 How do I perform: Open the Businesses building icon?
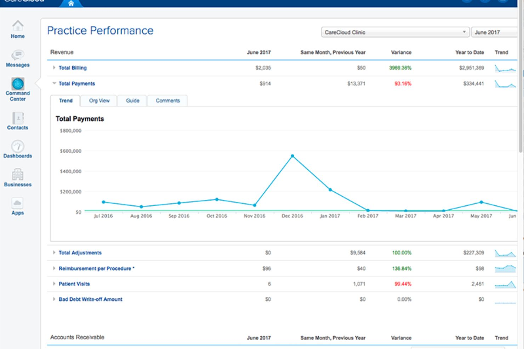coord(18,174)
